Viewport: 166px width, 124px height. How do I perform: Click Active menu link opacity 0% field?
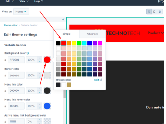31,121
